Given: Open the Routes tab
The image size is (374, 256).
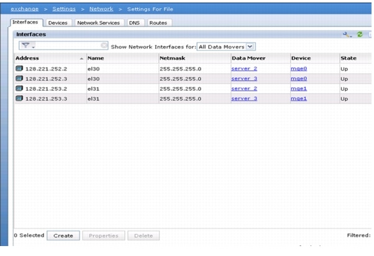Looking at the screenshot, I should [x=158, y=22].
